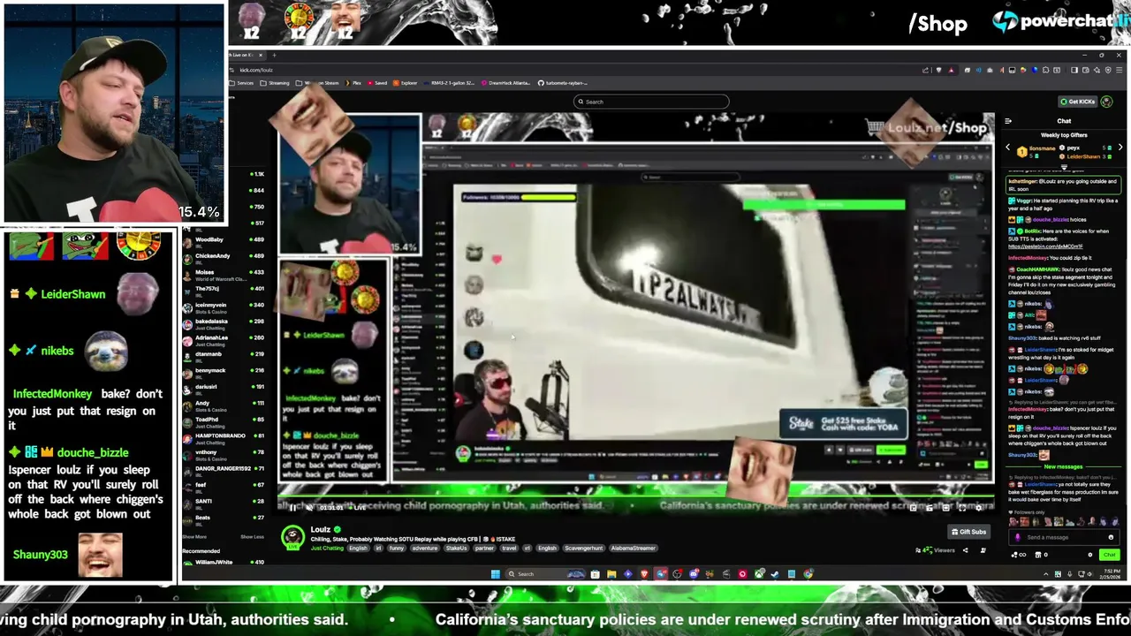This screenshot has height=636, width=1131.
Task: Show previous weekly top gifters
Action: click(1008, 148)
